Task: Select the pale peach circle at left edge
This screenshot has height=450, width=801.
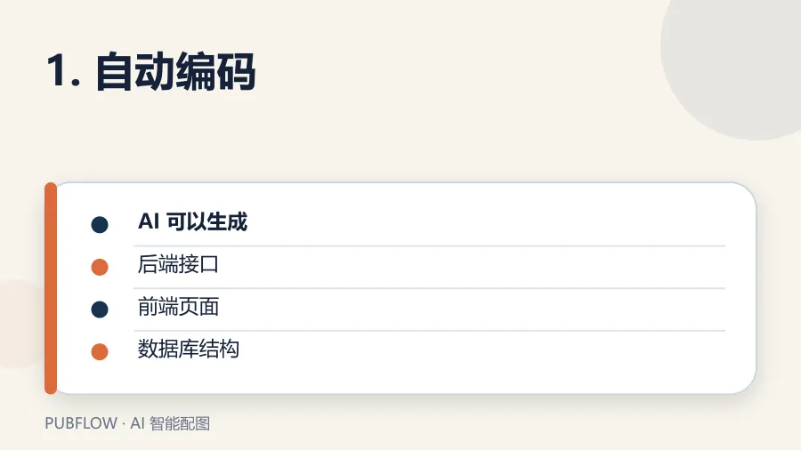Action: [x=20, y=323]
